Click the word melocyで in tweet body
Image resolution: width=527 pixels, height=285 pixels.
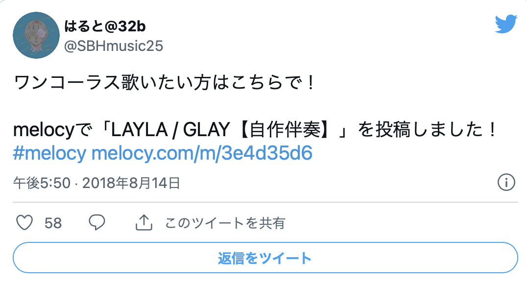(52, 130)
